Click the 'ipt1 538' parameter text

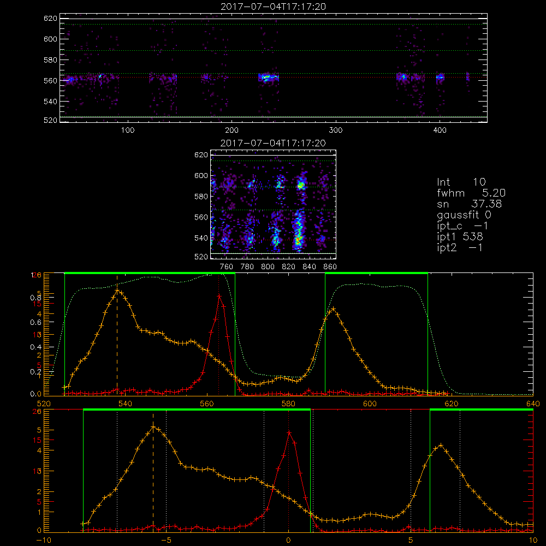pyautogui.click(x=460, y=237)
